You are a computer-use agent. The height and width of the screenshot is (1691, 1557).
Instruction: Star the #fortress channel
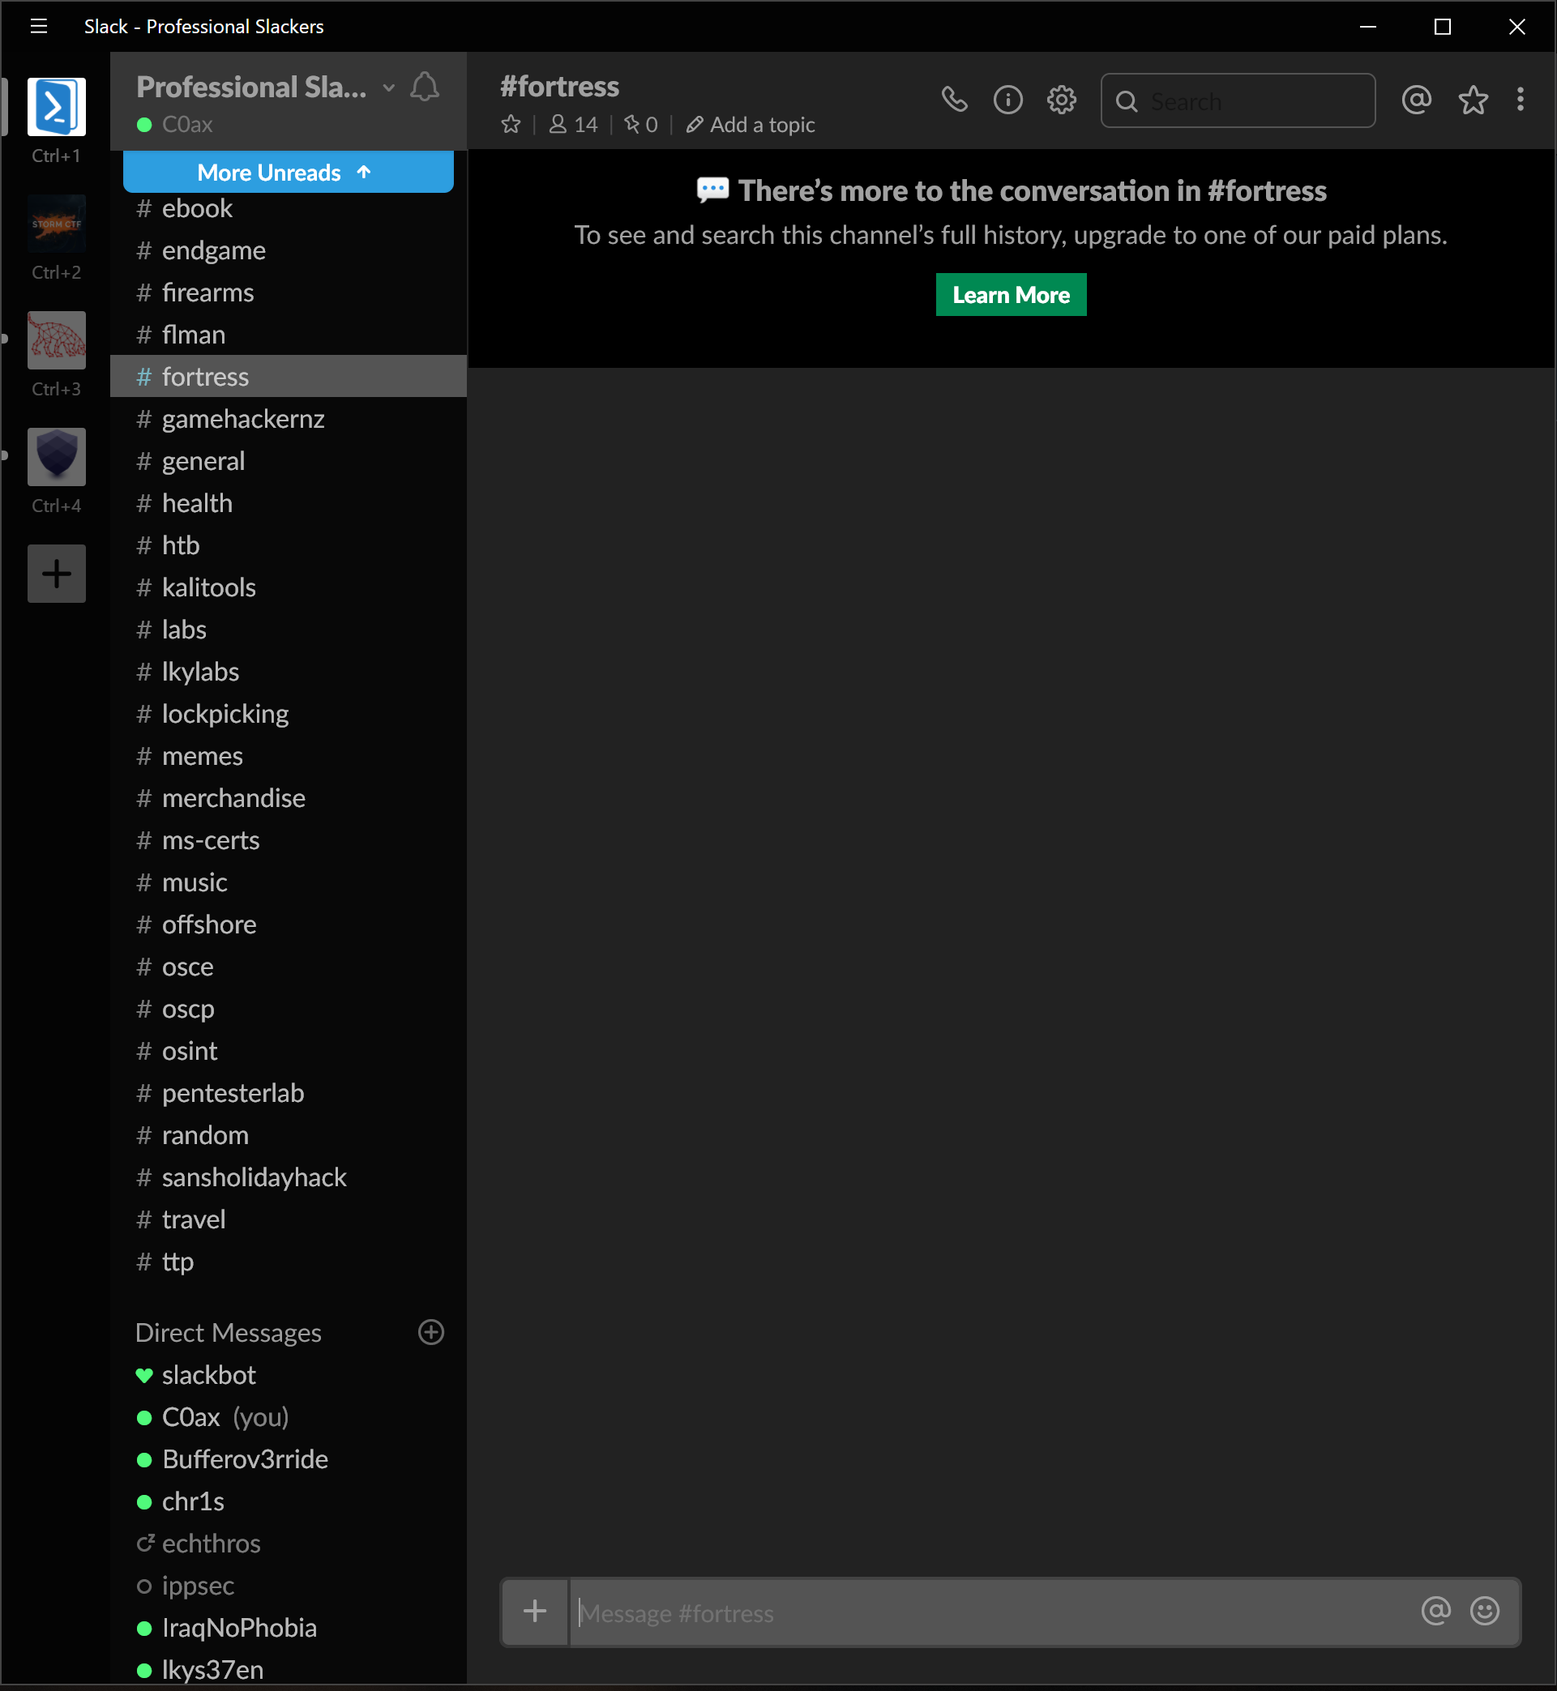pos(511,125)
